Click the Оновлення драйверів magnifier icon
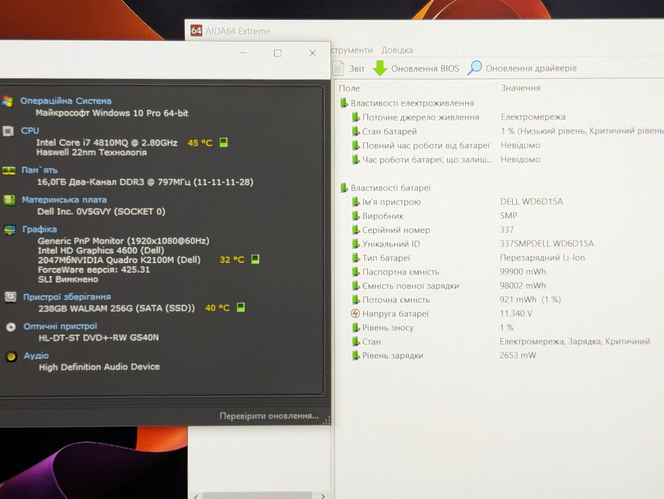 point(475,68)
